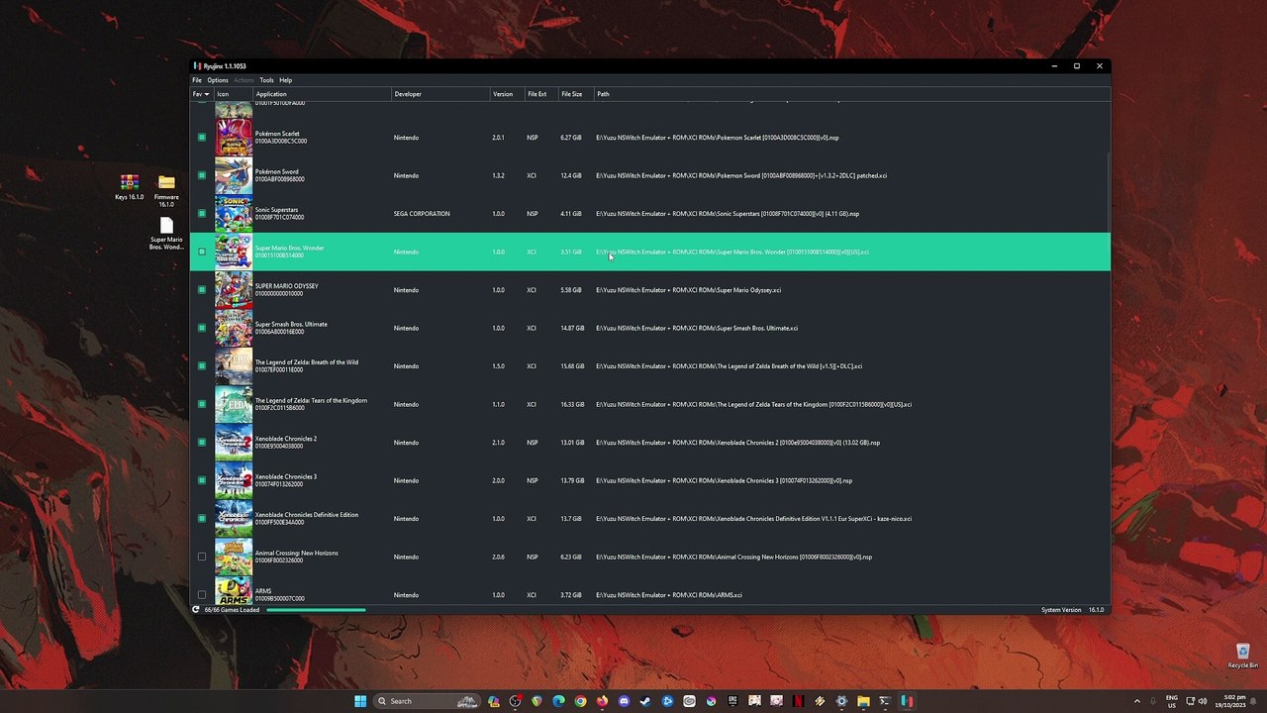This screenshot has height=713, width=1267.
Task: Unfavorite Pokémon Scarlet using its checkbox
Action: point(202,138)
